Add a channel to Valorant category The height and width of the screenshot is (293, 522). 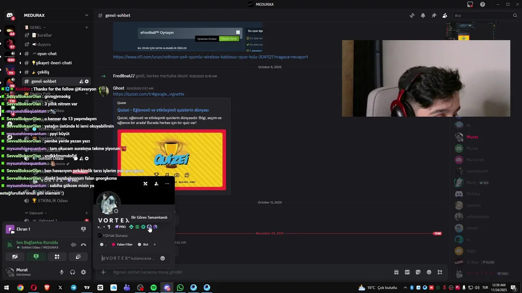coord(86,213)
